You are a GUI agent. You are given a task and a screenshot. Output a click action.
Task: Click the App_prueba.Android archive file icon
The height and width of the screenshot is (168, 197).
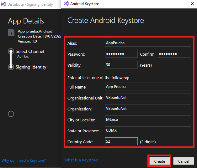11,32
